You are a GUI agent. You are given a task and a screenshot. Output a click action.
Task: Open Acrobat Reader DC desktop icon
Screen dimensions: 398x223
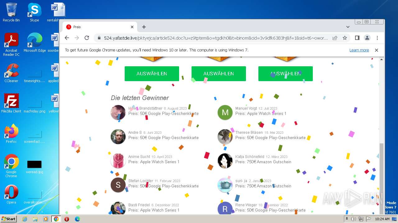click(11, 45)
